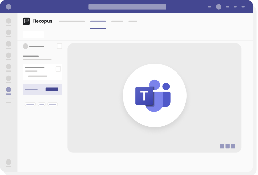Viewport: 258px width, 175px height.
Task: Tick the checkbox beside the avatar row
Action: 59,46
